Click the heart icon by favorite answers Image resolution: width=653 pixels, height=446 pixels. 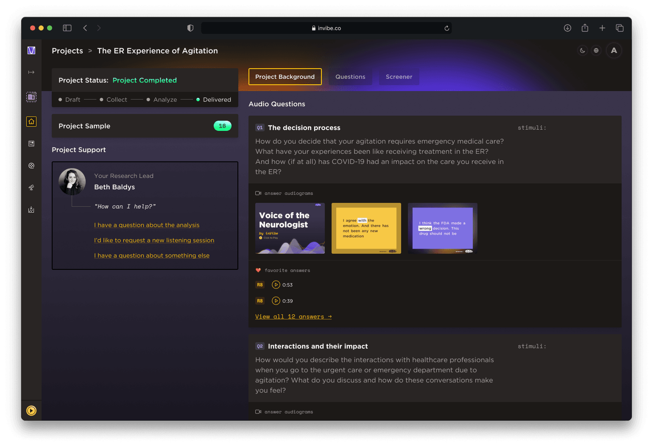pos(258,270)
